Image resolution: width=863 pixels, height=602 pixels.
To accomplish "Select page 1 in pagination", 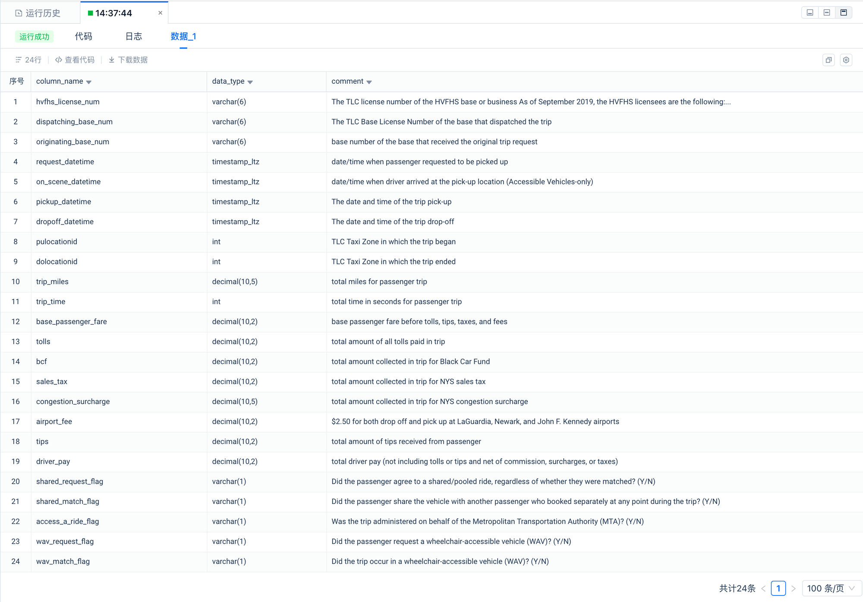I will tap(778, 588).
